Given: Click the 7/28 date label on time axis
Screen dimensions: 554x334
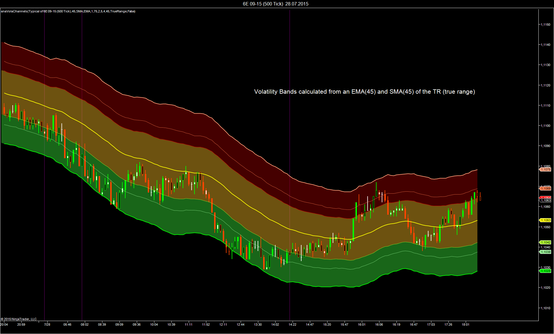Looking at the screenshot, I should point(47,324).
